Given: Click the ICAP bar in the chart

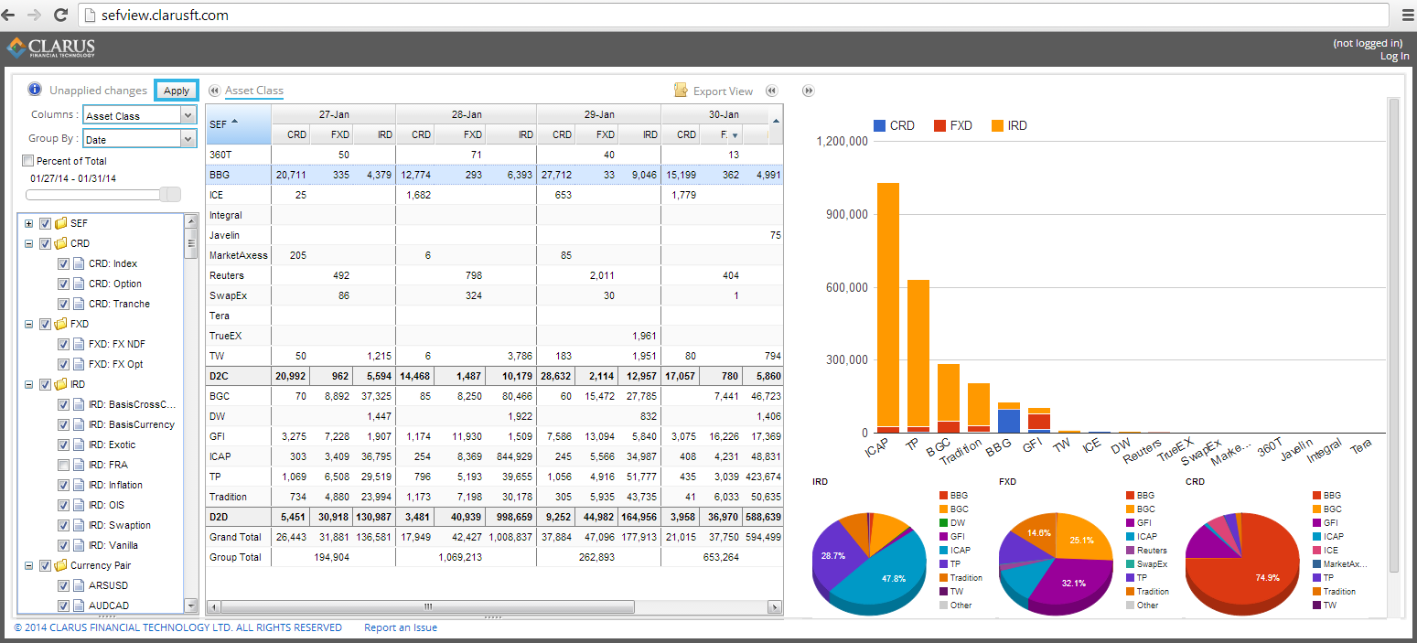Looking at the screenshot, I should 888,307.
